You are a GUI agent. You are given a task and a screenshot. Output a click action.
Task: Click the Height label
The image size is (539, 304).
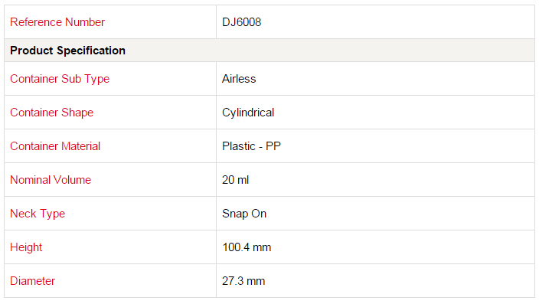coord(26,247)
